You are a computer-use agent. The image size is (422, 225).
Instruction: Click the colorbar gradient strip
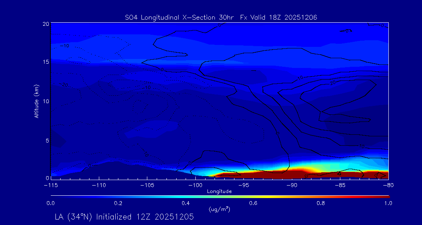coord(220,197)
